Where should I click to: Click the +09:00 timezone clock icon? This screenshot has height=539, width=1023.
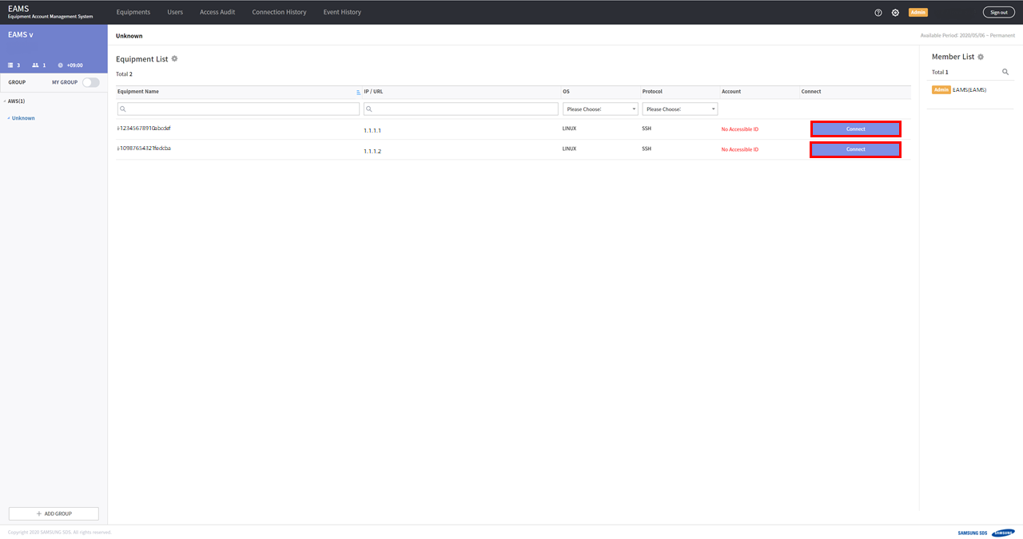61,65
